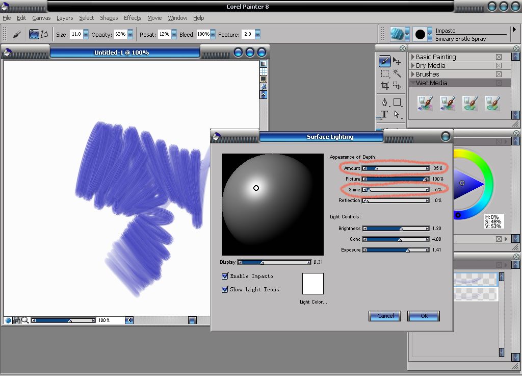Click the white Light Color swatch
This screenshot has width=522, height=376.
coord(313,284)
